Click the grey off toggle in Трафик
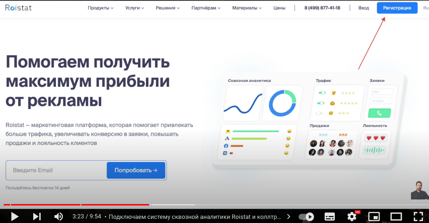The image size is (429, 223). point(319,113)
